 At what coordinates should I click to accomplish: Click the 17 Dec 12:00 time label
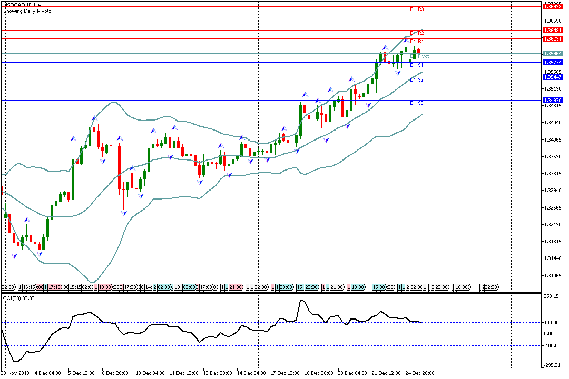click(285, 373)
